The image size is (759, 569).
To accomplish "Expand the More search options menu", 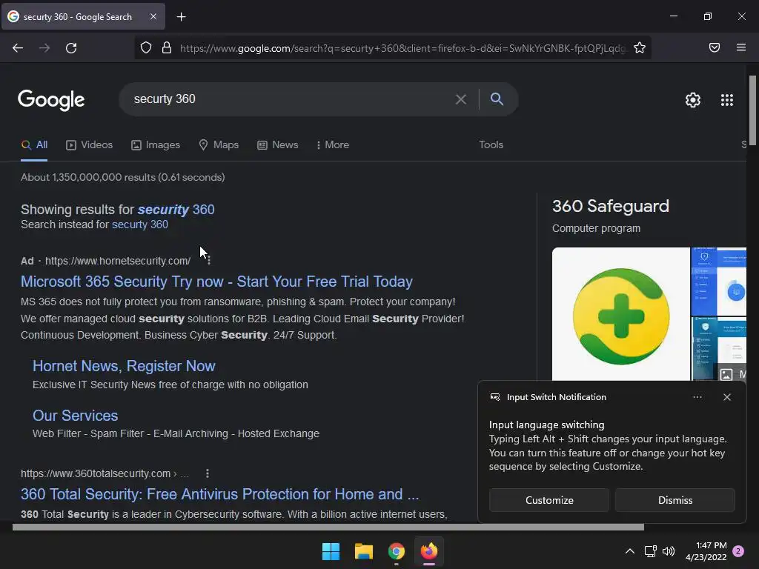I will click(x=333, y=144).
